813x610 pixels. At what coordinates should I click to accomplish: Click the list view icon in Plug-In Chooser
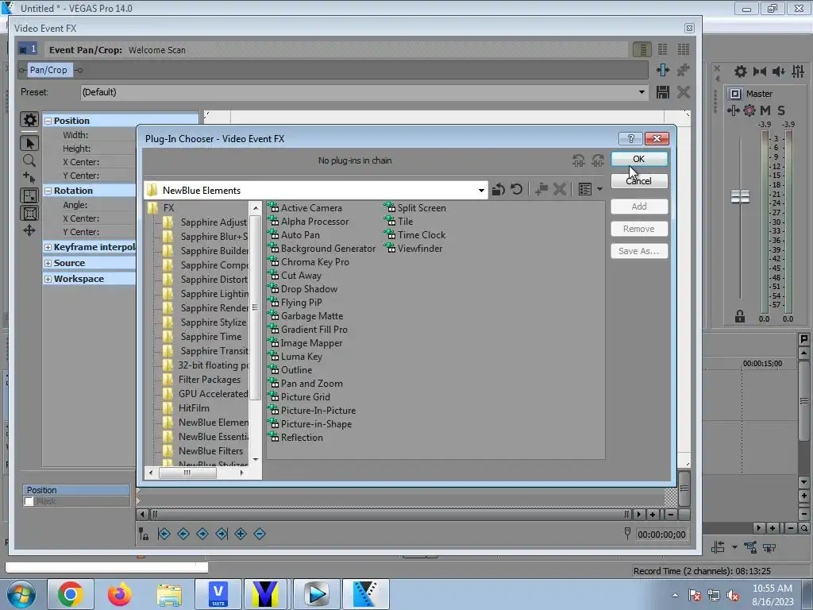[585, 189]
